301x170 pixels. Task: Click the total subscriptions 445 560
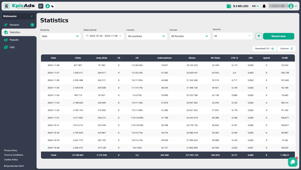[x=165, y=155]
